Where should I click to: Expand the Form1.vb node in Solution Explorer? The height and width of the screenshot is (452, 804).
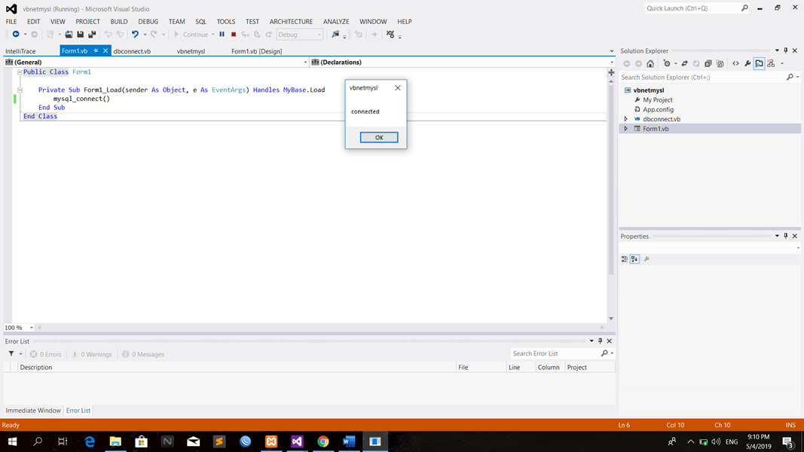click(x=625, y=128)
